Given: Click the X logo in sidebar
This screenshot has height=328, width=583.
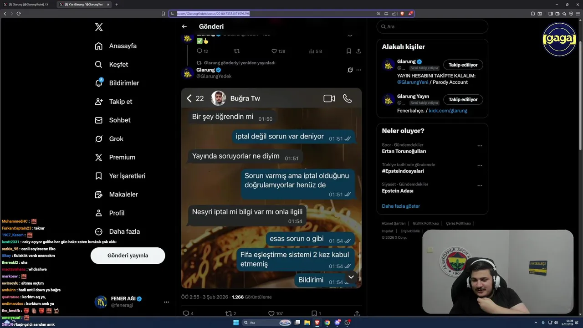Looking at the screenshot, I should pos(99,27).
